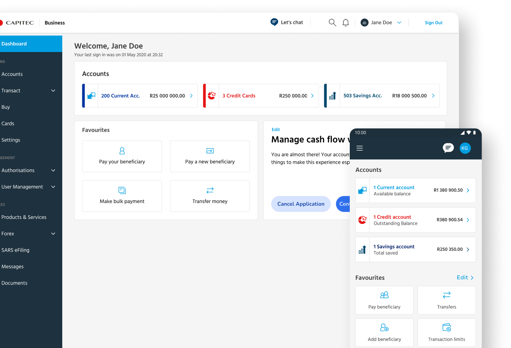
Task: Open the search magnifier icon
Action: pyautogui.click(x=332, y=23)
